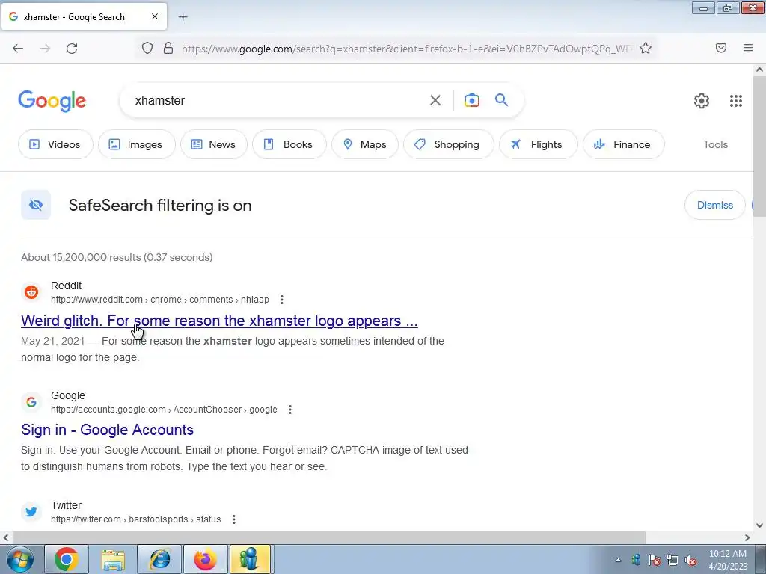Open Sign in - Google Accounts link
Viewport: 766px width, 574px height.
(108, 430)
